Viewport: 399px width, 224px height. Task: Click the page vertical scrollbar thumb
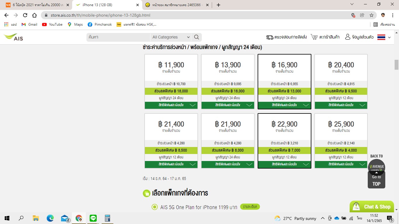(x=396, y=65)
